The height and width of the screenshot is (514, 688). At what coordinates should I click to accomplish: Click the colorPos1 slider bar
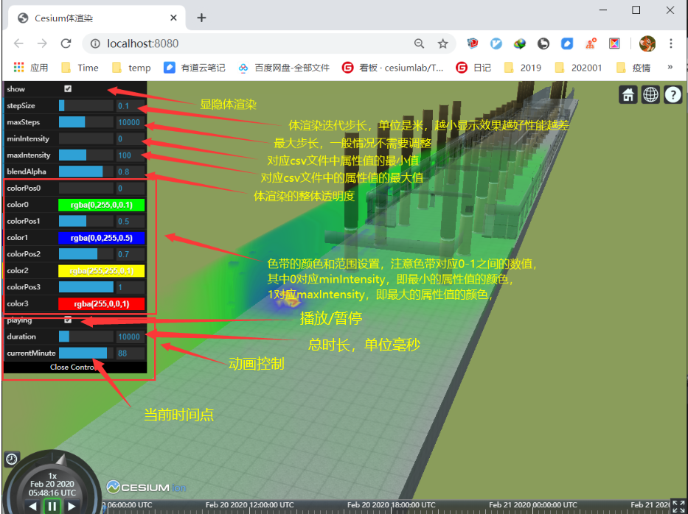tap(86, 221)
